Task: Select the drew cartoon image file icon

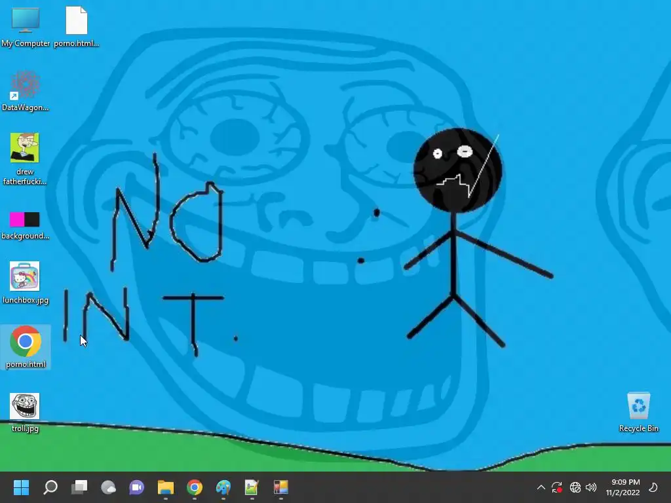Action: (x=25, y=147)
